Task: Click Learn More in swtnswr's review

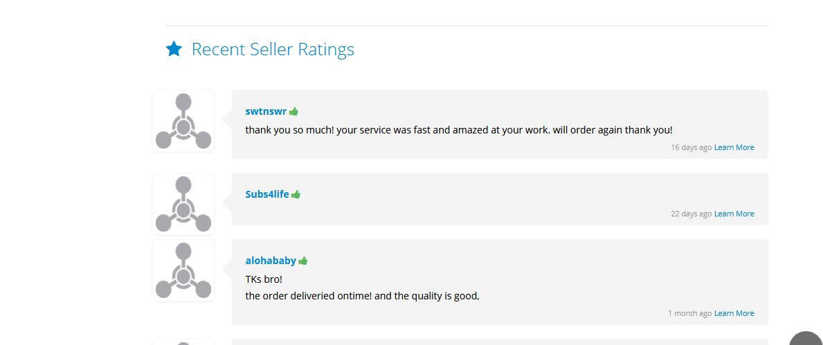Action: point(734,147)
